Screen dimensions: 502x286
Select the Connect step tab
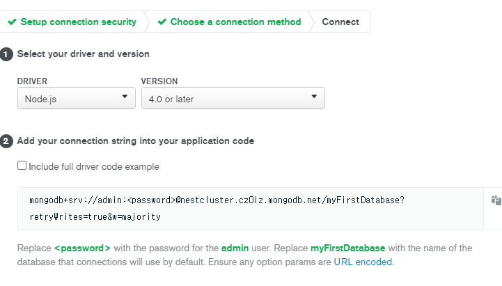coord(340,22)
